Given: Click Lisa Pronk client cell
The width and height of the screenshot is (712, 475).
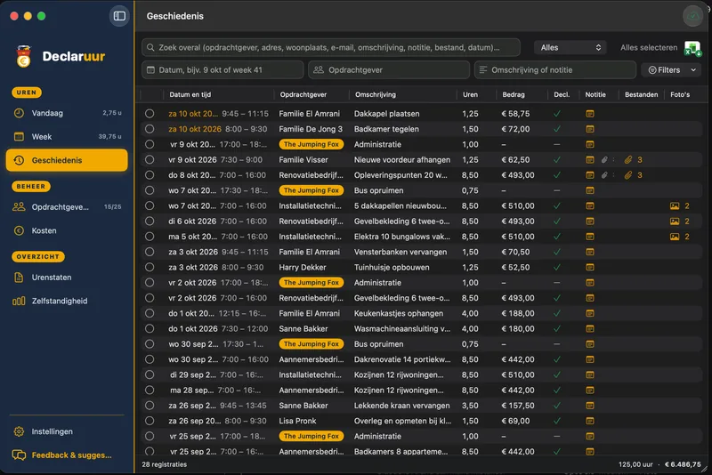Looking at the screenshot, I should pyautogui.click(x=297, y=421).
